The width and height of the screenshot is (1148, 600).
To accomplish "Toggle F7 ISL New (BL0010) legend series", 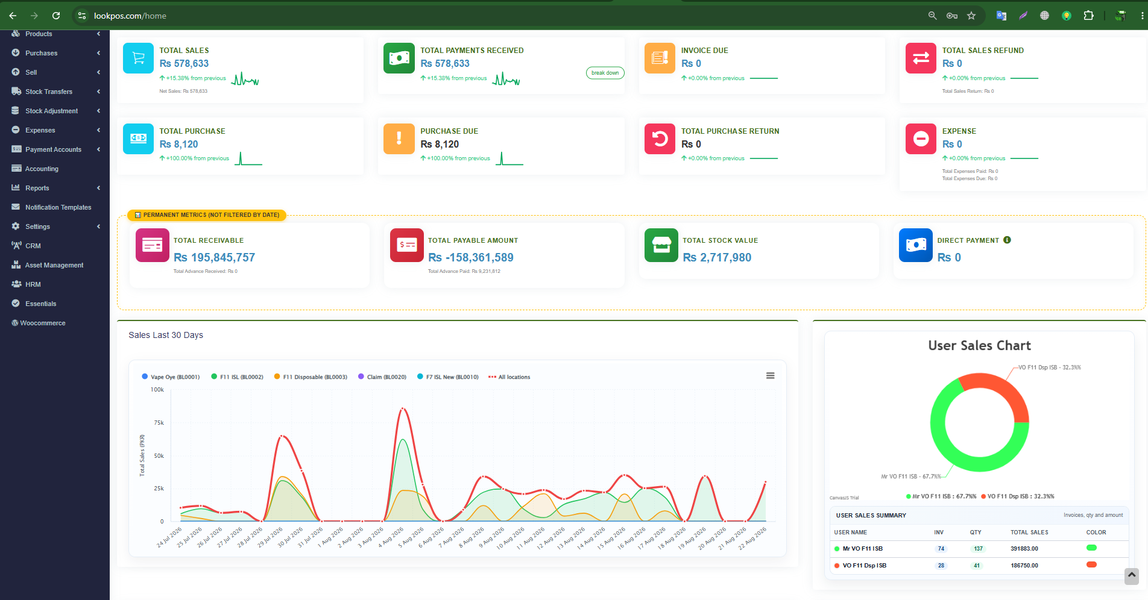I will coord(448,377).
